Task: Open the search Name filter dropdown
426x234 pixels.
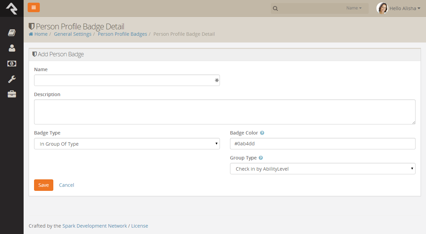Action: (x=354, y=8)
